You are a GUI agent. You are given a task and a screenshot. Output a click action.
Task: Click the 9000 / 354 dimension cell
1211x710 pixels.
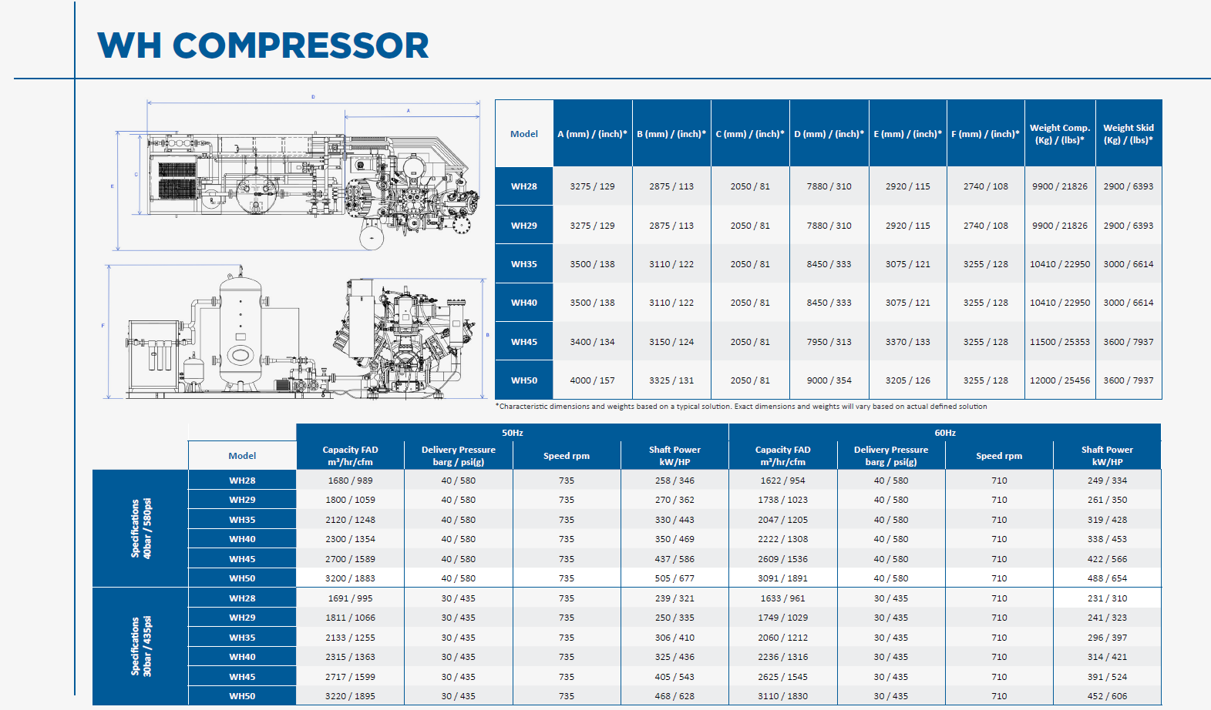[829, 380]
